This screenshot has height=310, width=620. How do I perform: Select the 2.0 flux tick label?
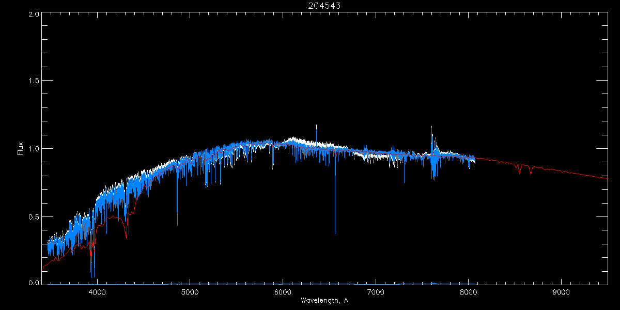pyautogui.click(x=34, y=14)
